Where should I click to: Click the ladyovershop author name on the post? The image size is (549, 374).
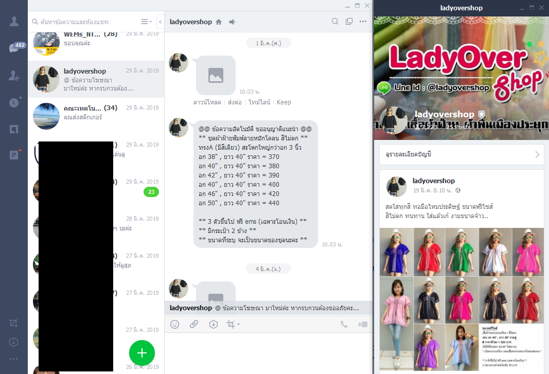[x=433, y=181]
